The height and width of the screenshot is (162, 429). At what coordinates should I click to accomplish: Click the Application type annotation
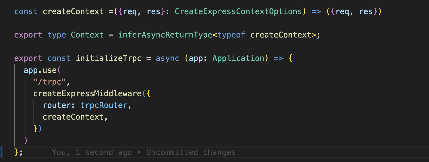238,58
